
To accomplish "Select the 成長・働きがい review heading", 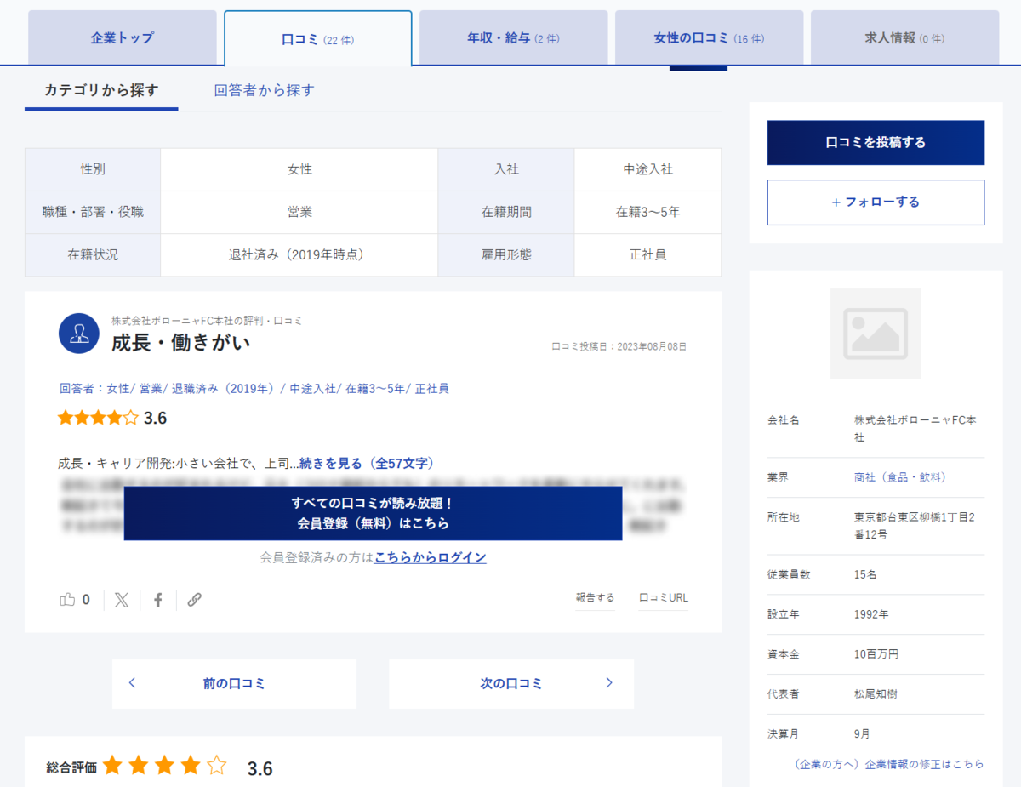I will point(181,343).
